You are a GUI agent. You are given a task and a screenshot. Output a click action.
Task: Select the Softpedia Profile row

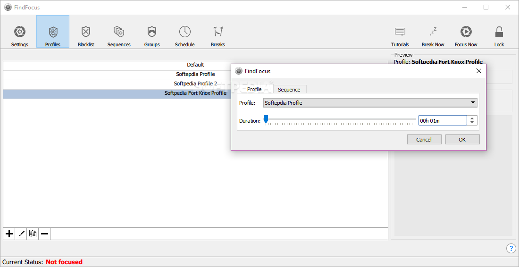(x=195, y=75)
